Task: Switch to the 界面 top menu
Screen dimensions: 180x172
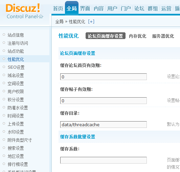Action: coord(85,8)
